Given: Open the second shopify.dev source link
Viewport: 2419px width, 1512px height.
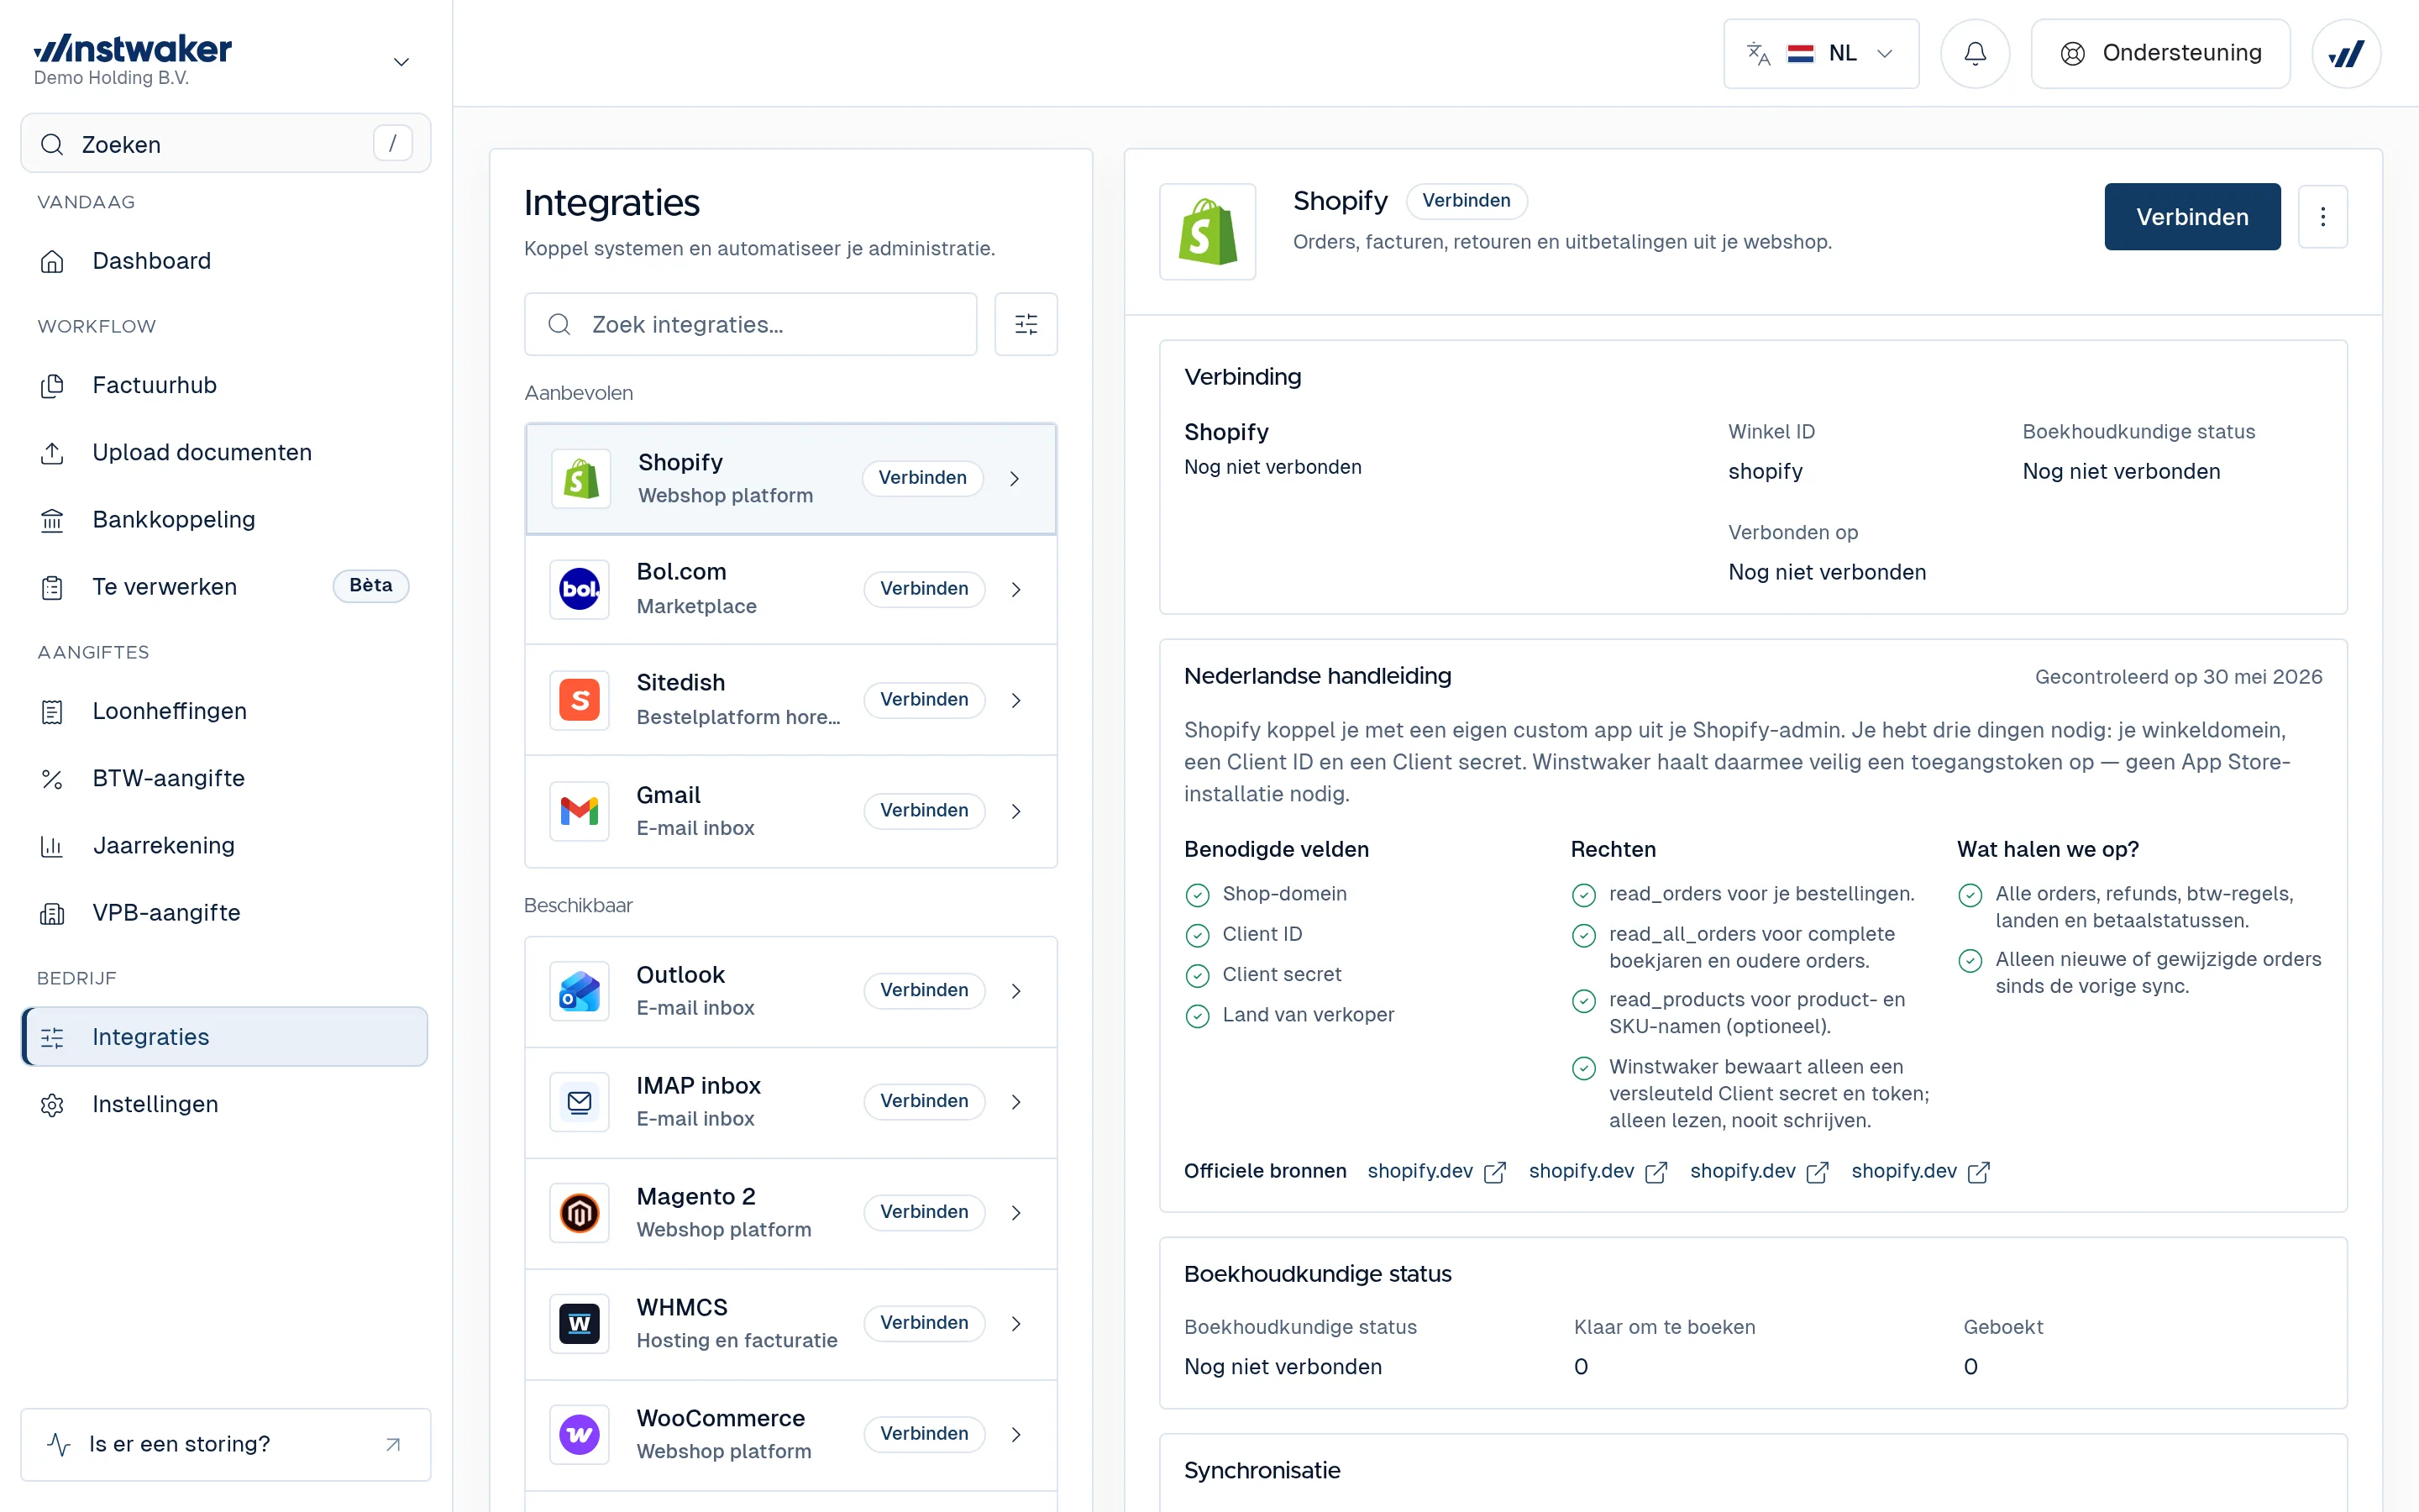Looking at the screenshot, I should click(1598, 1172).
